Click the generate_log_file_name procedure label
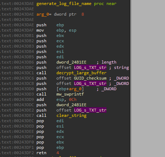This screenshot has width=165, height=157. (64, 4)
